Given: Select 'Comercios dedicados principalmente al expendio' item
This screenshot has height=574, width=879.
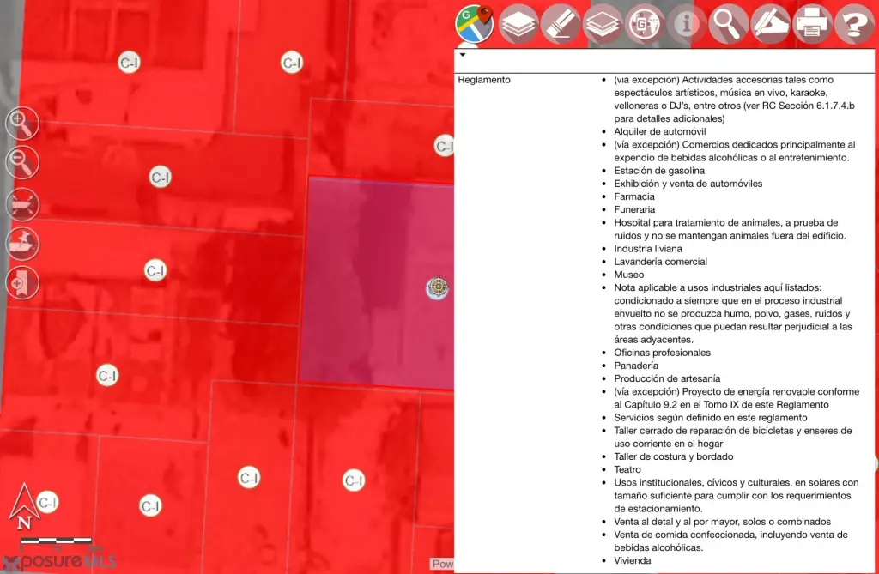Looking at the screenshot, I should pyautogui.click(x=735, y=151).
